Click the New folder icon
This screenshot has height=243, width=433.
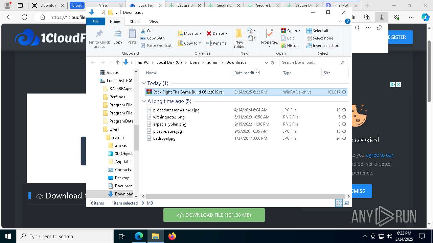(239, 38)
